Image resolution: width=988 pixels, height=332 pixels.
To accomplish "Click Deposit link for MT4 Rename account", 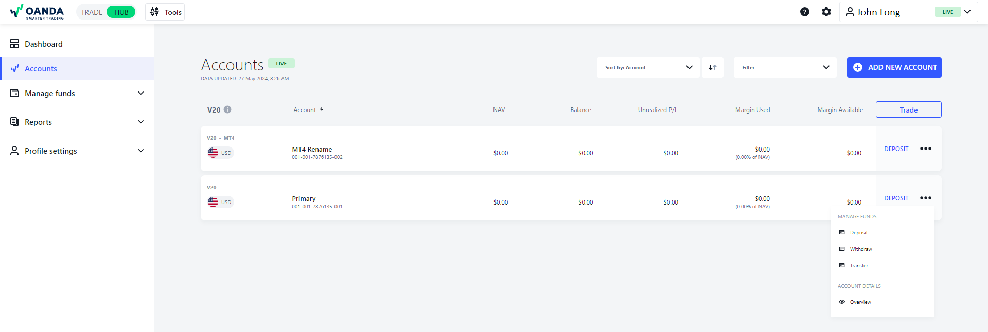I will pos(896,149).
